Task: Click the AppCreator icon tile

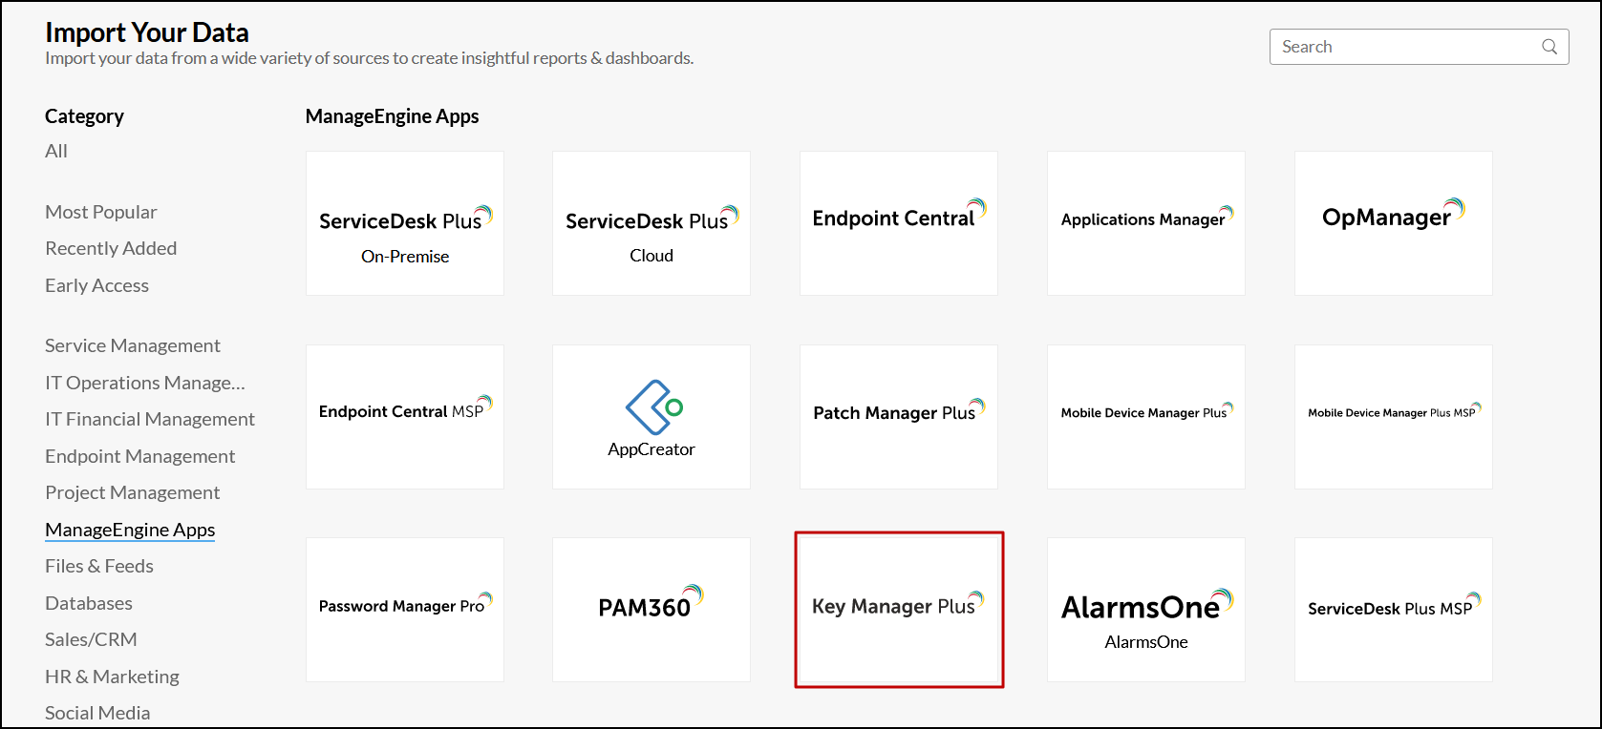Action: pyautogui.click(x=651, y=417)
